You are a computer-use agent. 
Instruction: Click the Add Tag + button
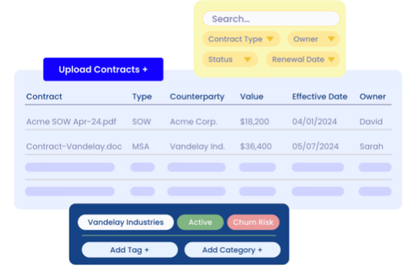pos(129,250)
